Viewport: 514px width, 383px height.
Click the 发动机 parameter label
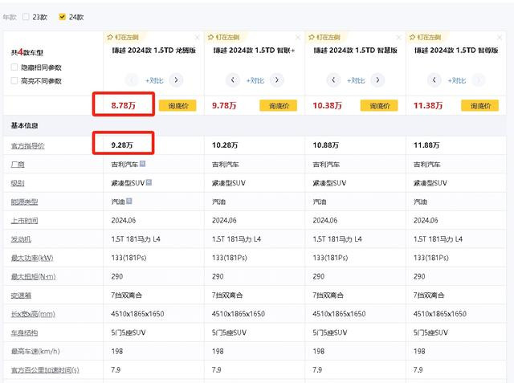pos(21,239)
